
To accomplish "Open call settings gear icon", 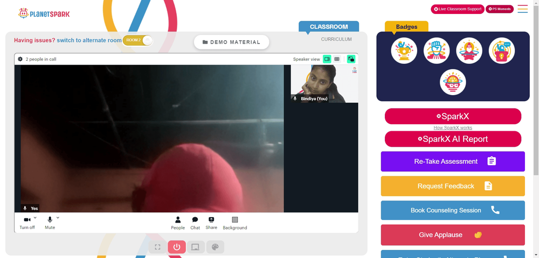I will point(20,59).
